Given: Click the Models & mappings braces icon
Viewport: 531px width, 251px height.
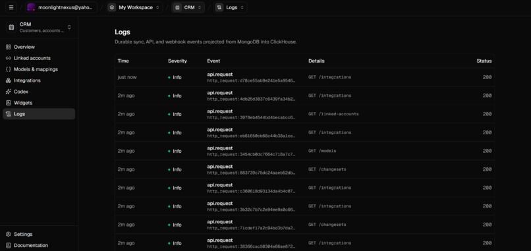Looking at the screenshot, I should [9, 69].
